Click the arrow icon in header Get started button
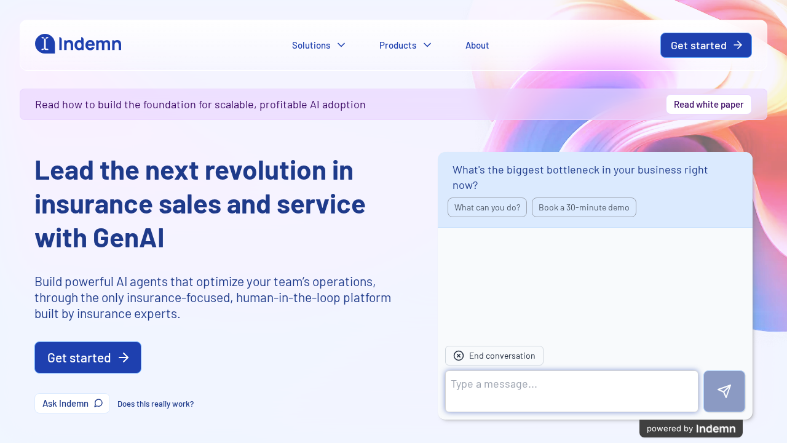The height and width of the screenshot is (443, 787). 737,45
